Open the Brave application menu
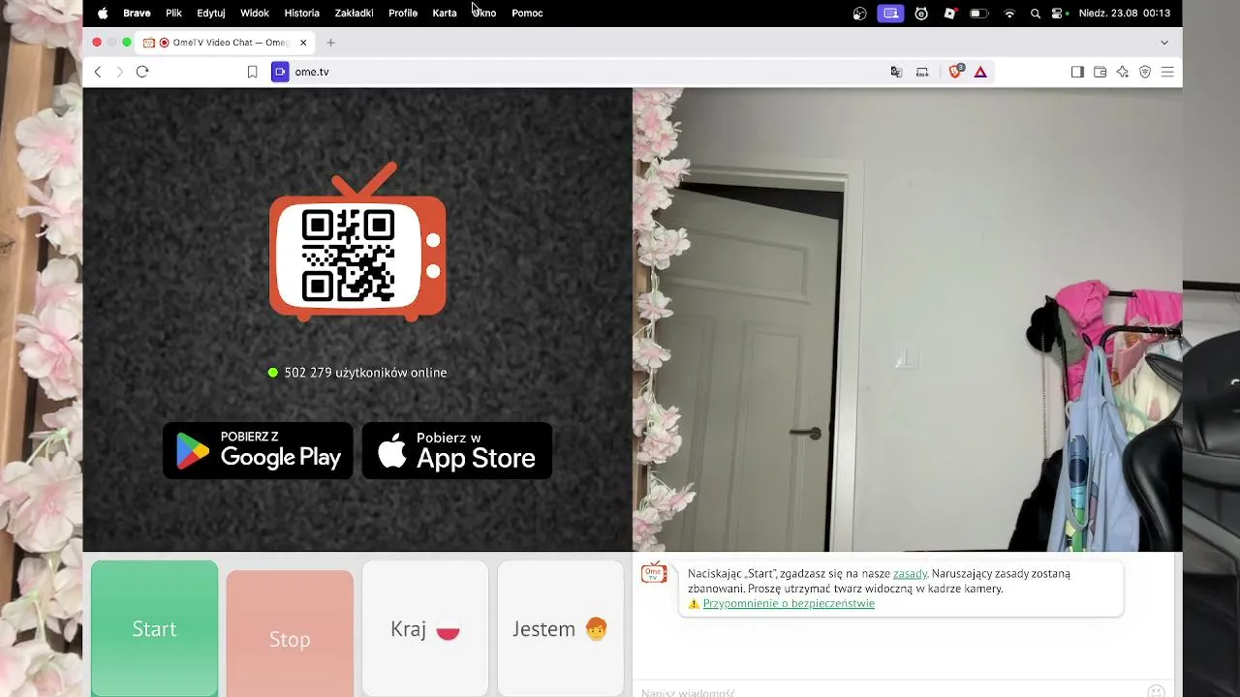This screenshot has width=1240, height=697. 137,14
